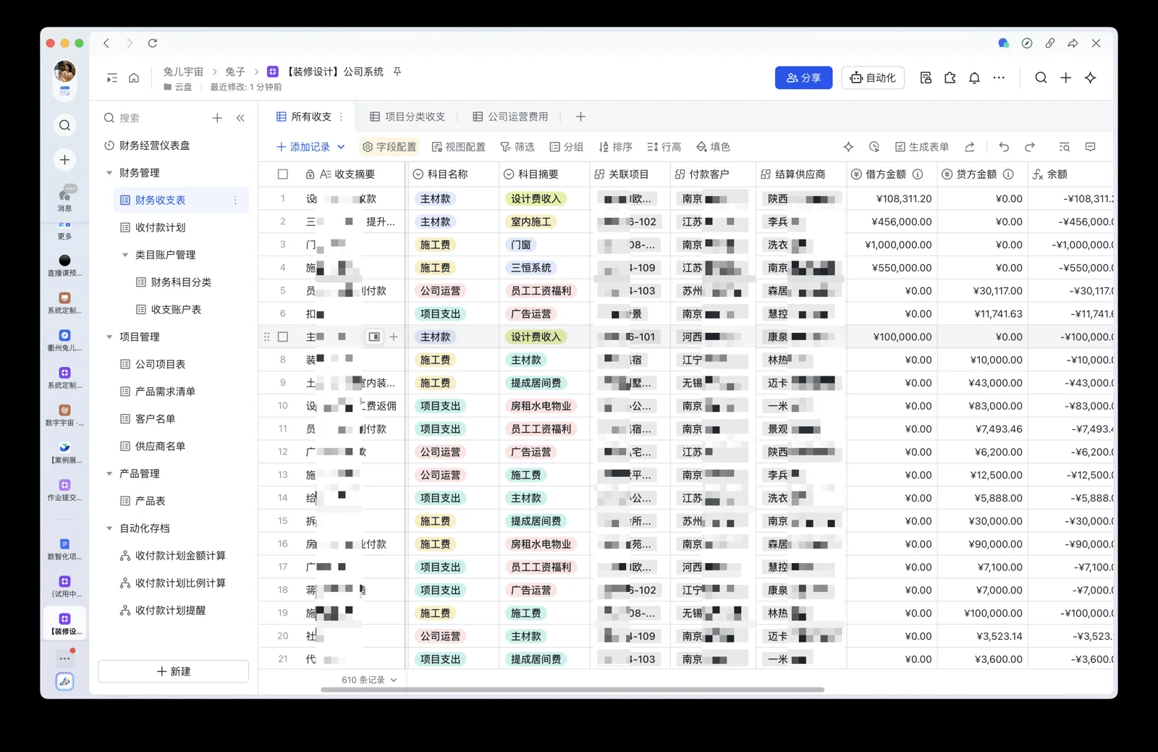This screenshot has width=1158, height=752.
Task: Click the blue 分享 share button
Action: (803, 77)
